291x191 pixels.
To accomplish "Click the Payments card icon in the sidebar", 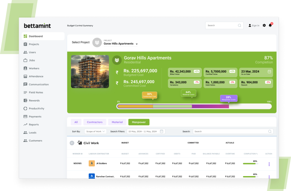I will point(25,117).
